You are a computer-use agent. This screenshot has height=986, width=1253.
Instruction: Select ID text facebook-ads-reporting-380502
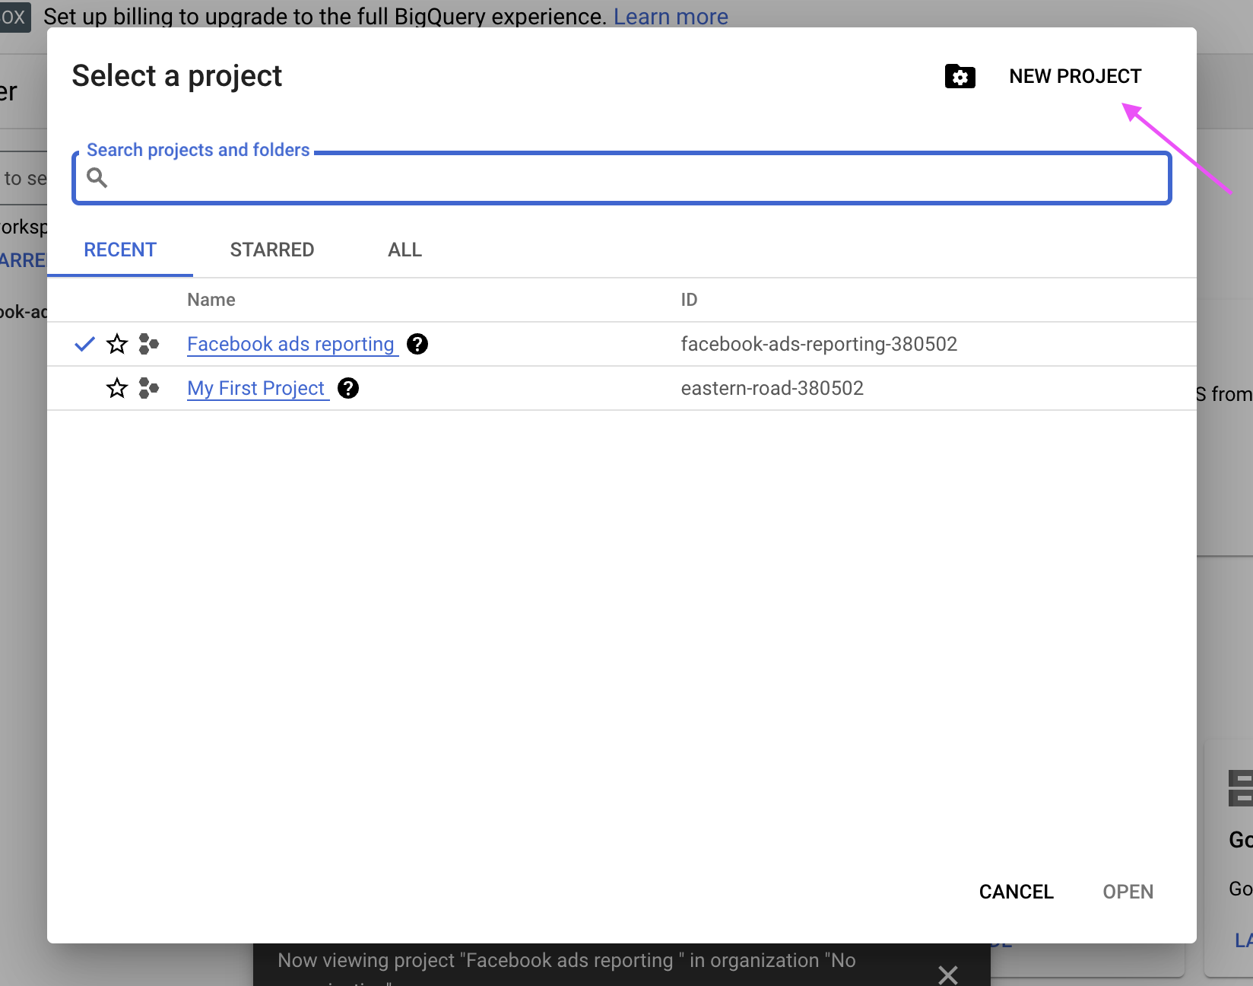pos(819,344)
